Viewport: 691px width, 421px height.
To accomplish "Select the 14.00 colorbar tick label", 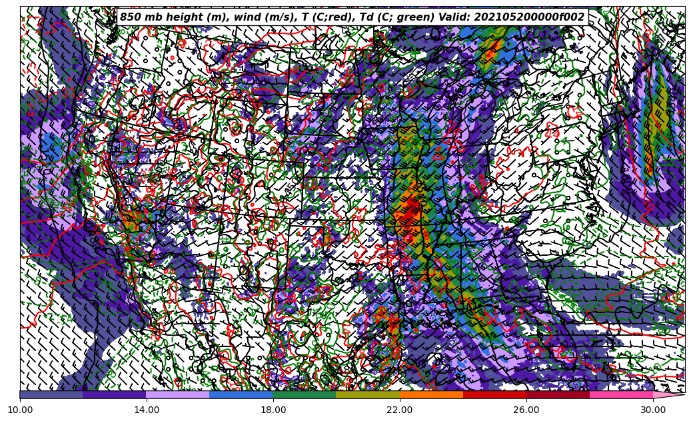I will (147, 410).
